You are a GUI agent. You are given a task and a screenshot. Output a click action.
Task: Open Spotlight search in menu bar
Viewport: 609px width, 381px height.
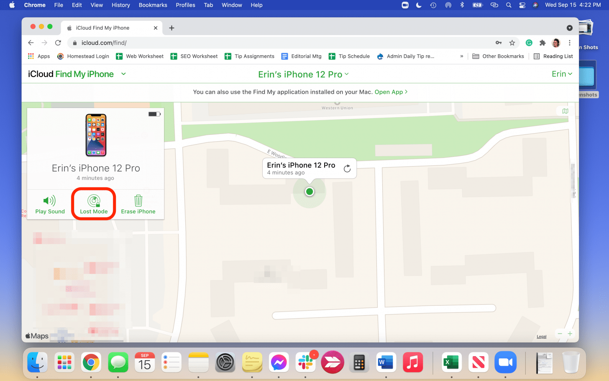click(x=509, y=5)
